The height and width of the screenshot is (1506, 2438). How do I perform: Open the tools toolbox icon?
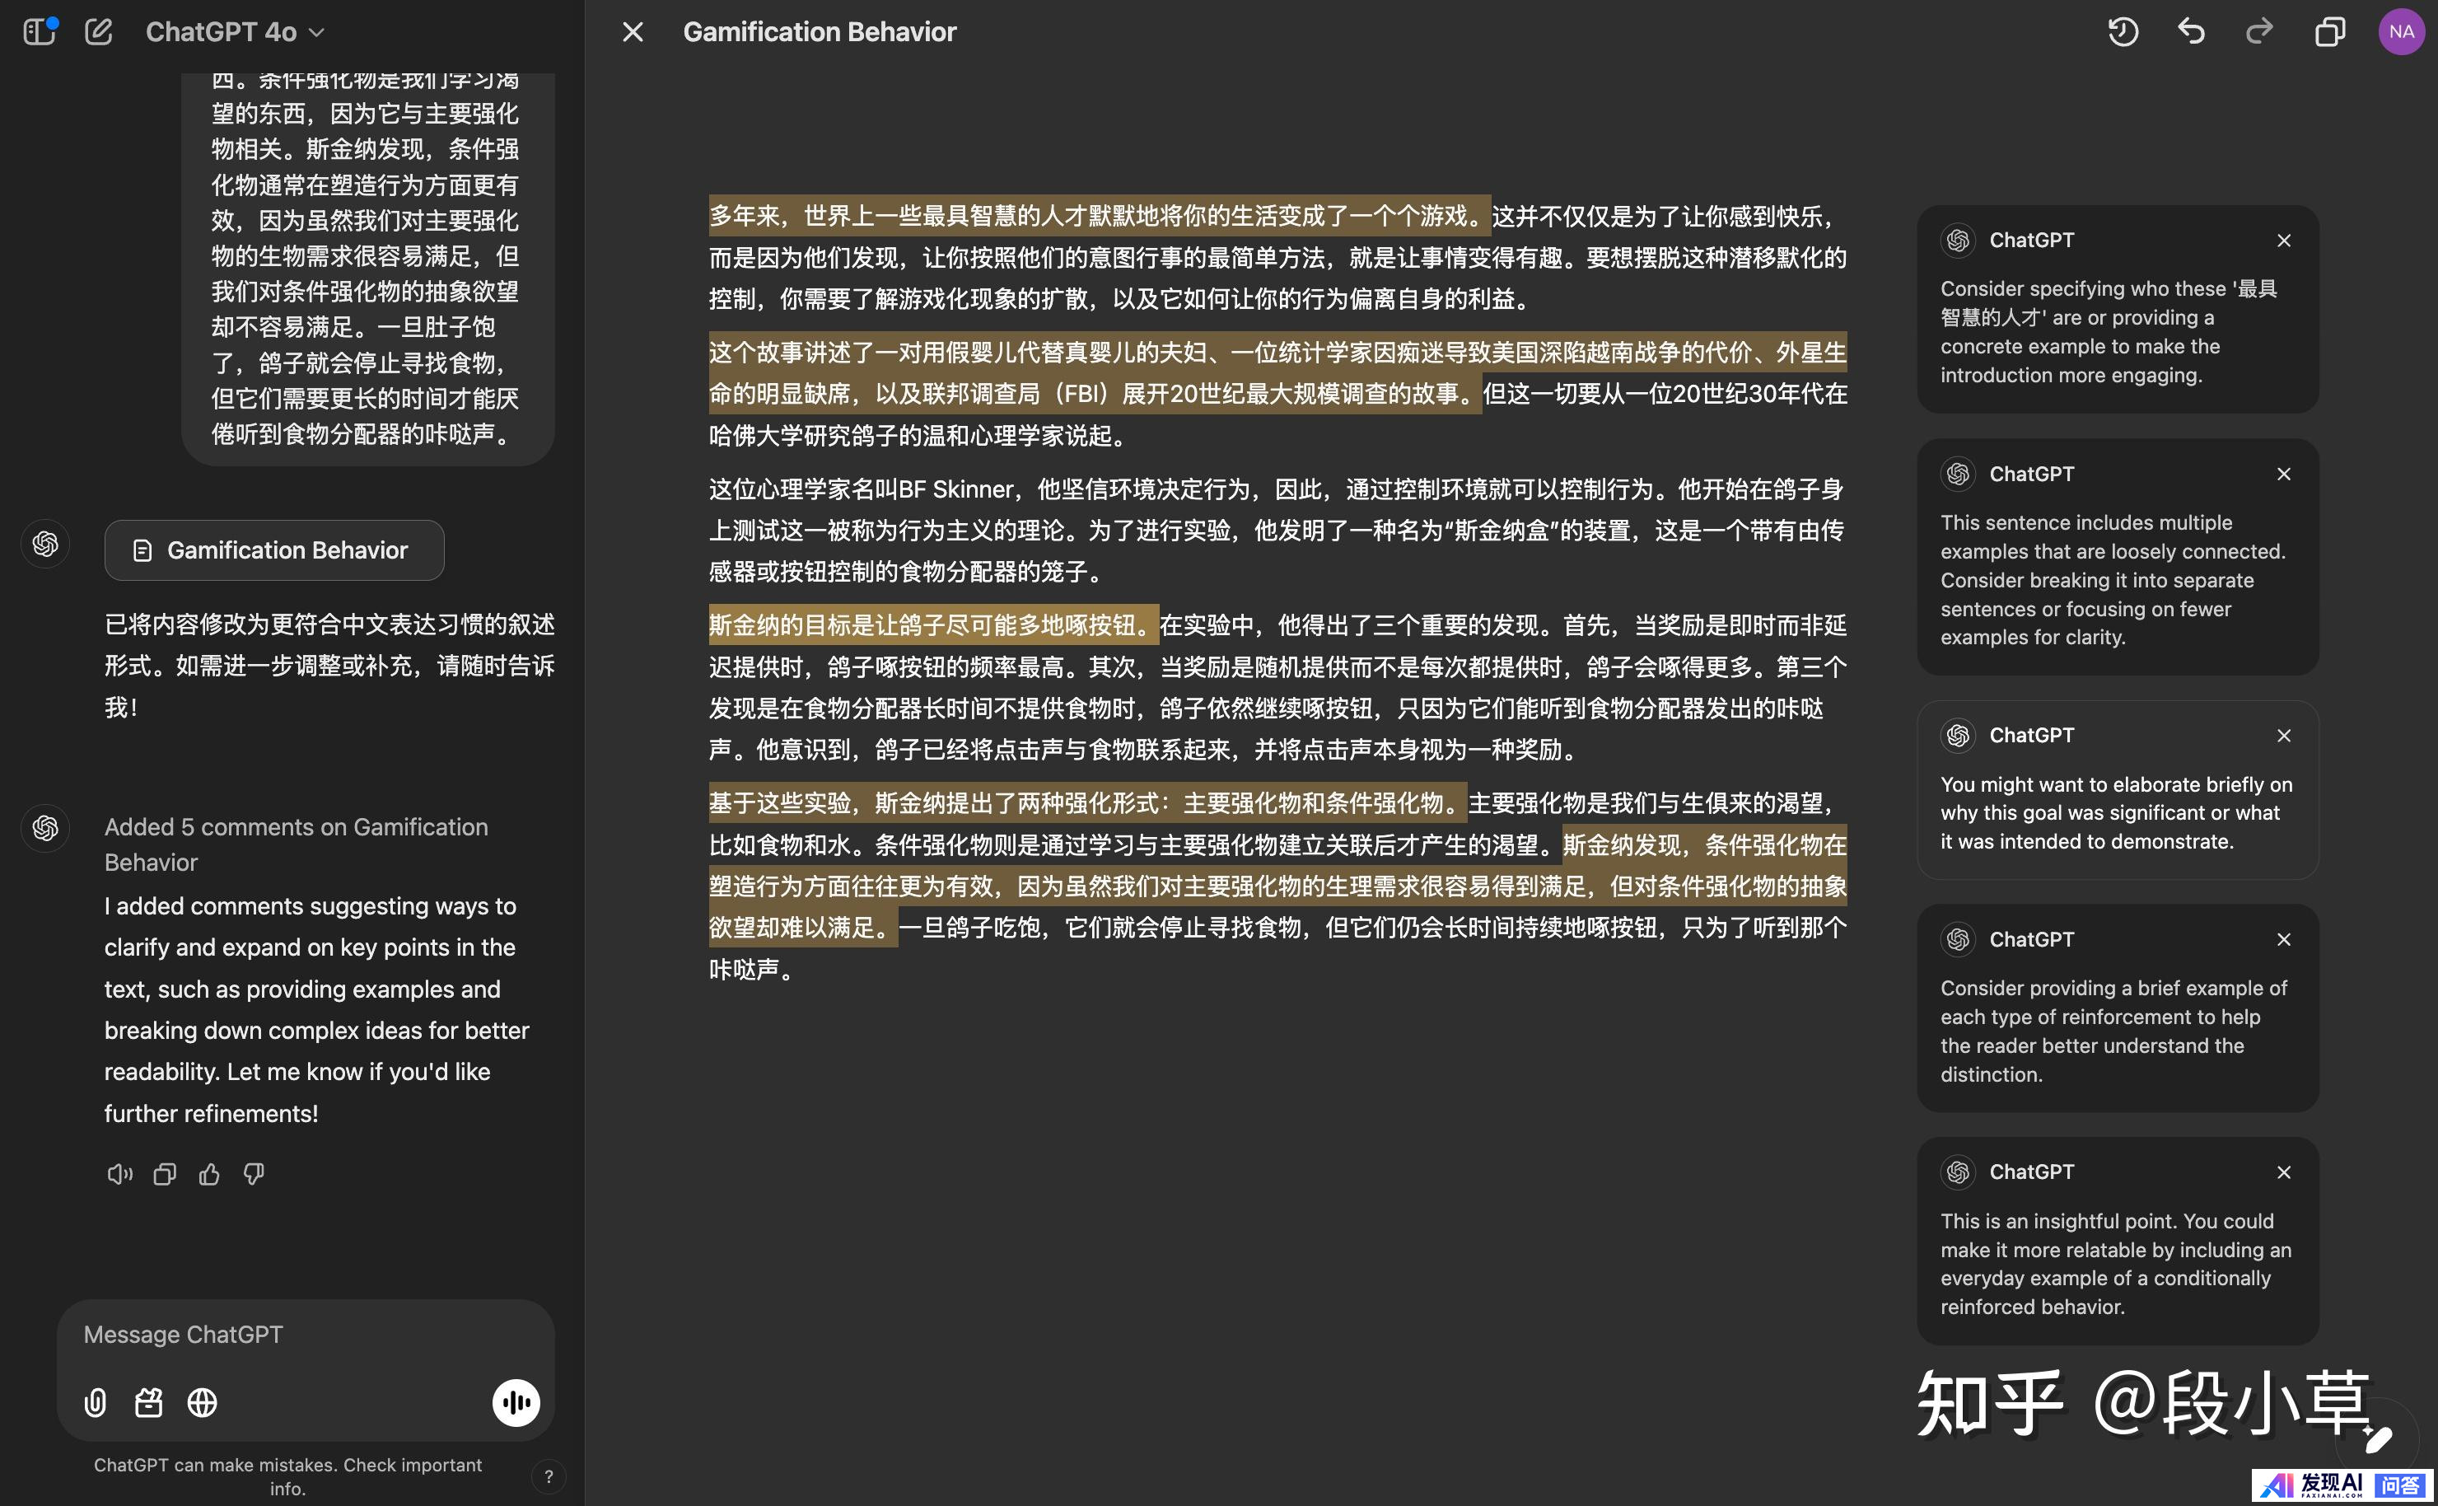(148, 1402)
